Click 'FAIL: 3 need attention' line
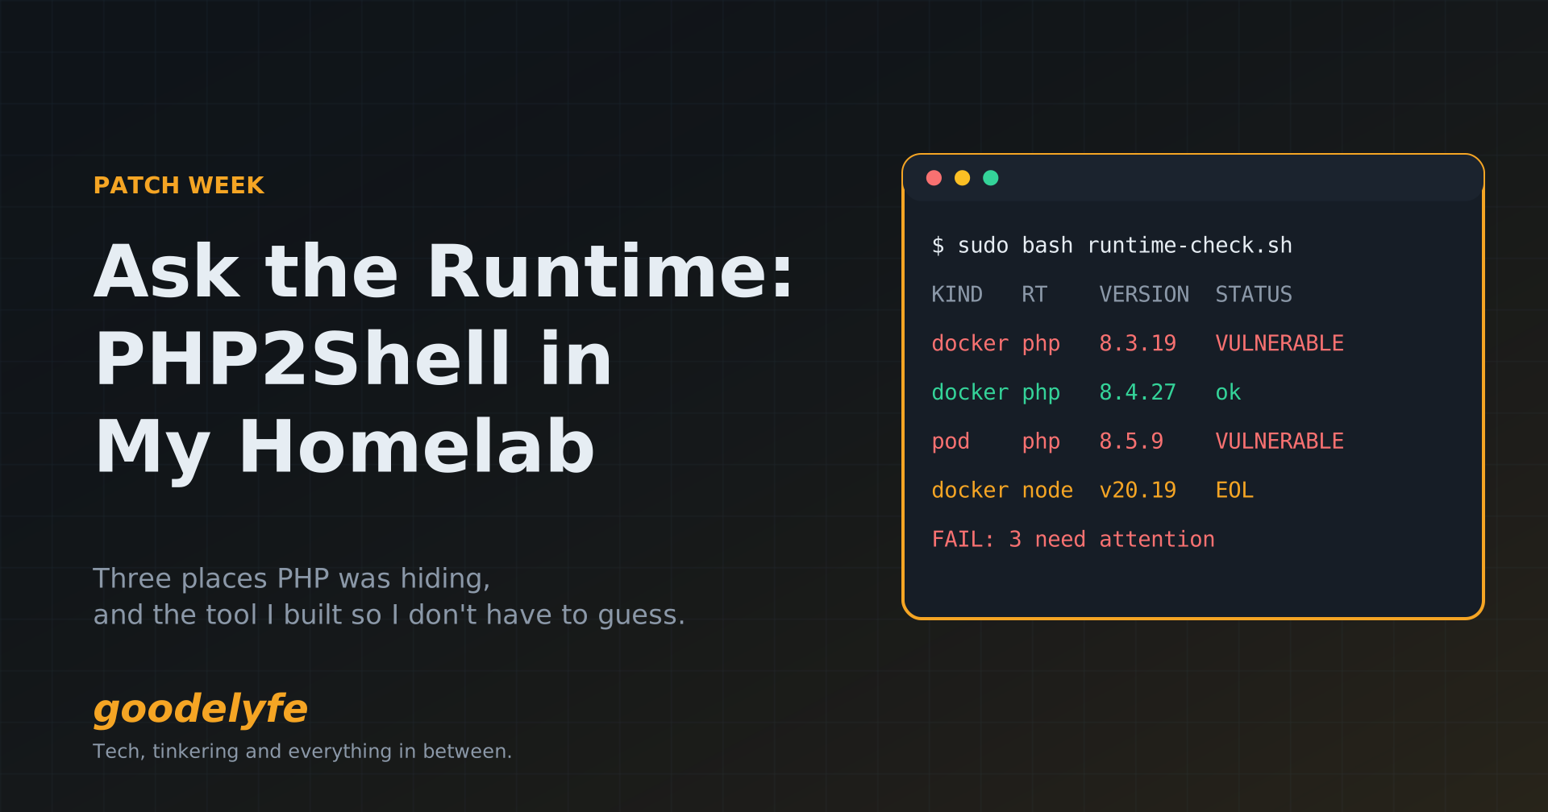 click(x=1073, y=540)
